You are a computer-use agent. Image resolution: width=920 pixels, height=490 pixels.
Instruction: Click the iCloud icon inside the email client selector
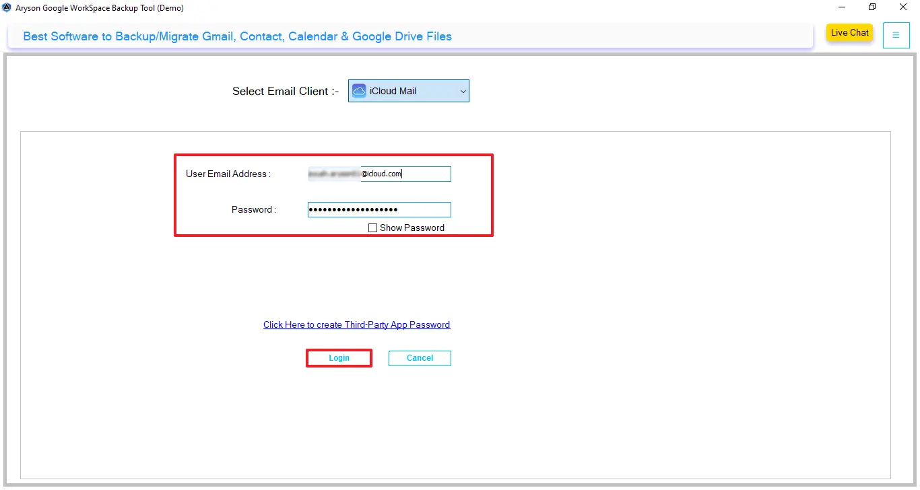pyautogui.click(x=358, y=90)
